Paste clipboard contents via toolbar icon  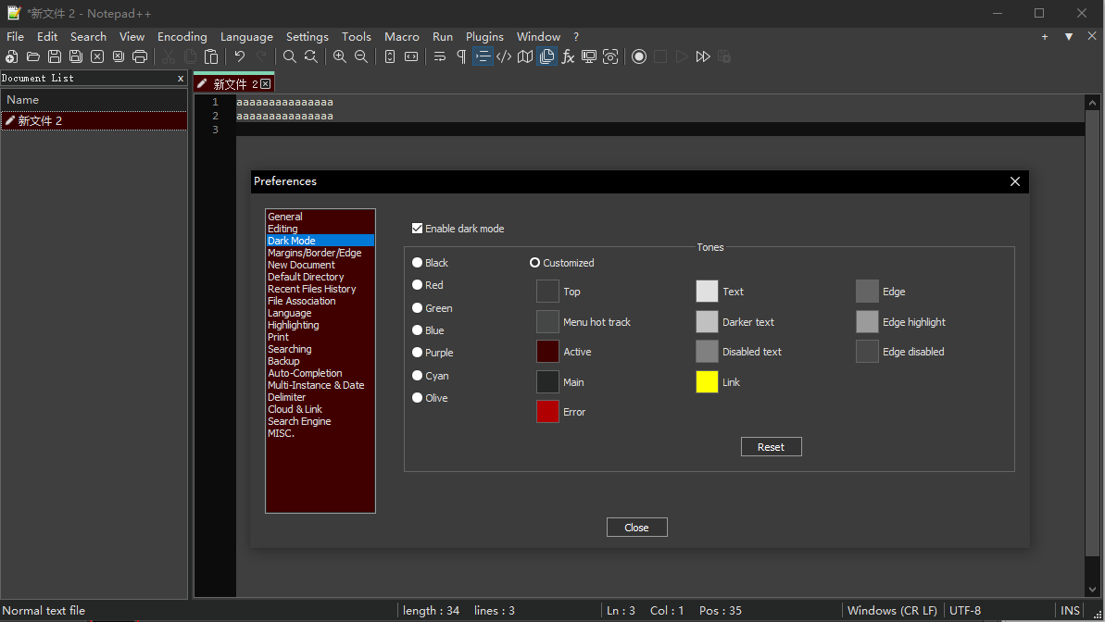[x=211, y=57]
